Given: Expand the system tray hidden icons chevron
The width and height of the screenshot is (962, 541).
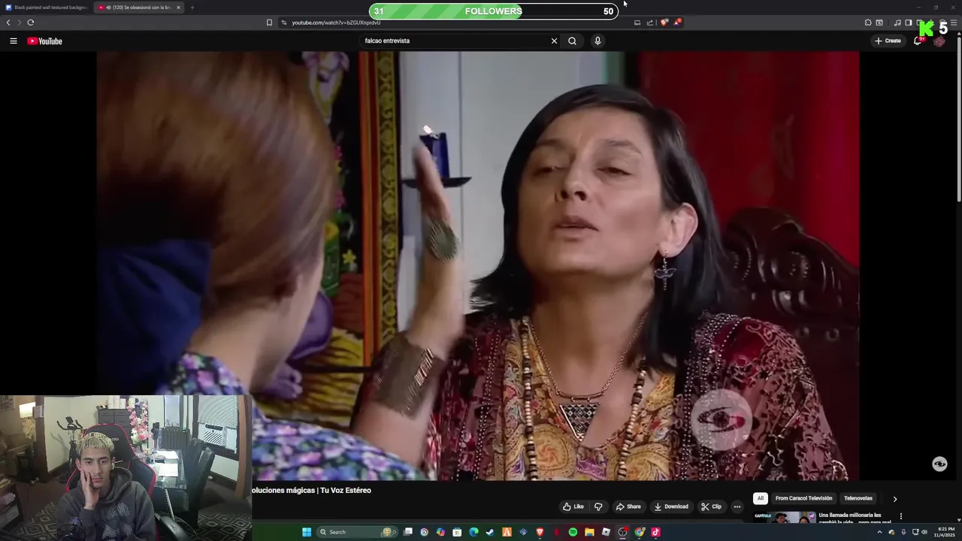Looking at the screenshot, I should coord(879,532).
